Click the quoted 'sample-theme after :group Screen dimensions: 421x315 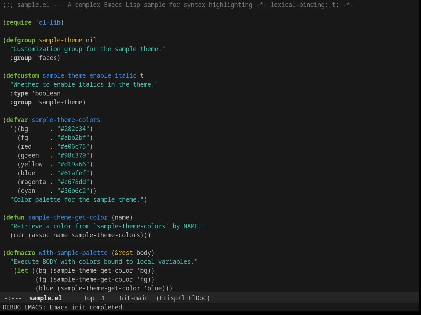point(59,102)
